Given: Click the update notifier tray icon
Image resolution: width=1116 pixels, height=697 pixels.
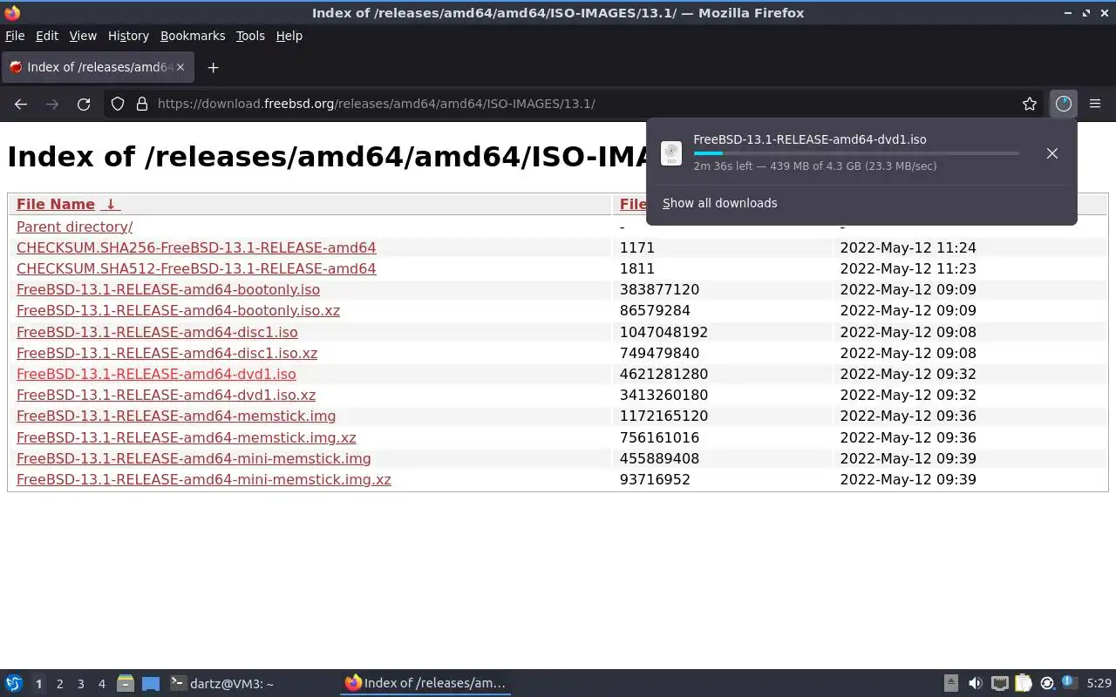Looking at the screenshot, I should 1047,684.
